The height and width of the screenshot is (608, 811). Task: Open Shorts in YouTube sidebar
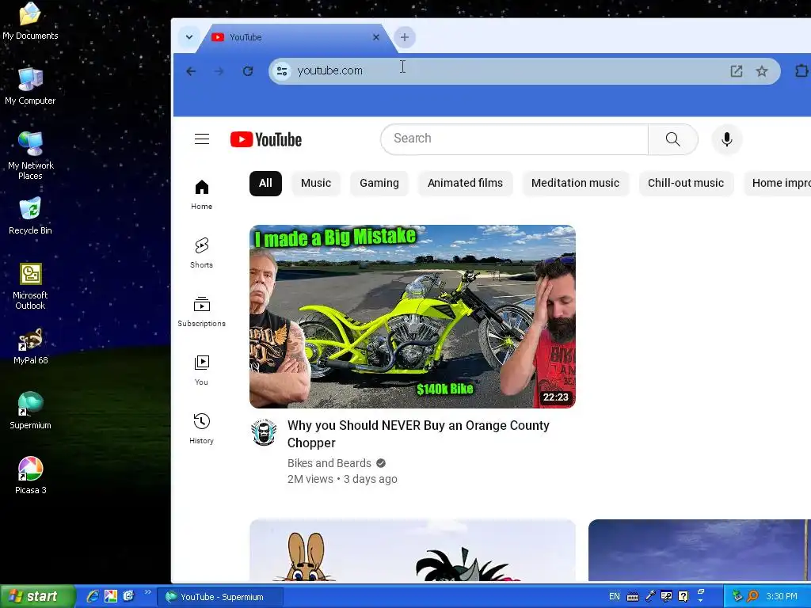pyautogui.click(x=202, y=253)
